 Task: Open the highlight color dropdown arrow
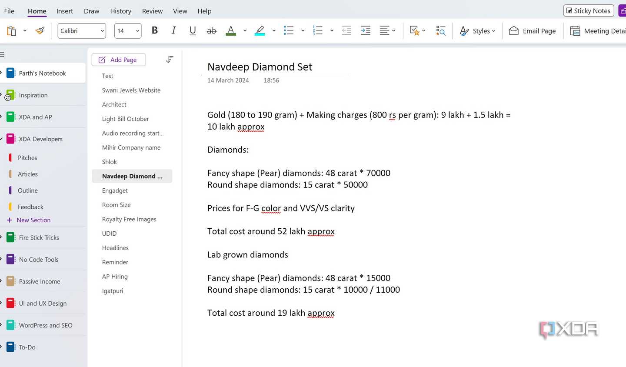pos(274,31)
